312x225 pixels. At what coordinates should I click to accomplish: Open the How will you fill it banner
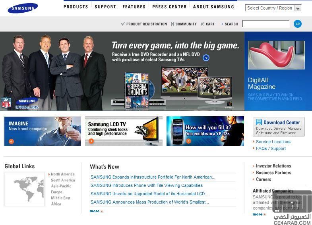(205, 131)
